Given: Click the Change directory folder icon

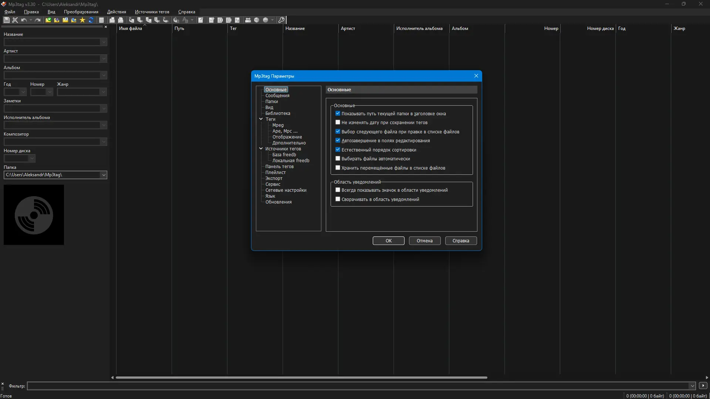Looking at the screenshot, I should tap(48, 20).
